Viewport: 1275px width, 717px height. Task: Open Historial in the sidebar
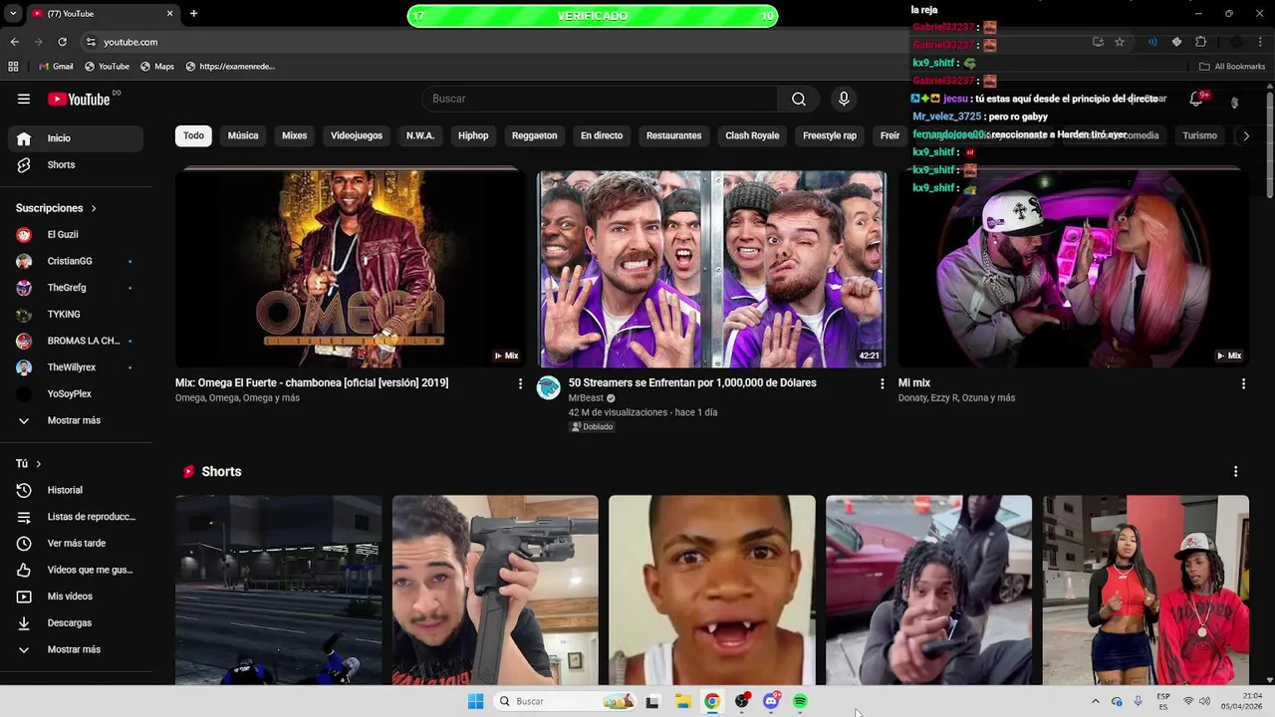pyautogui.click(x=76, y=490)
